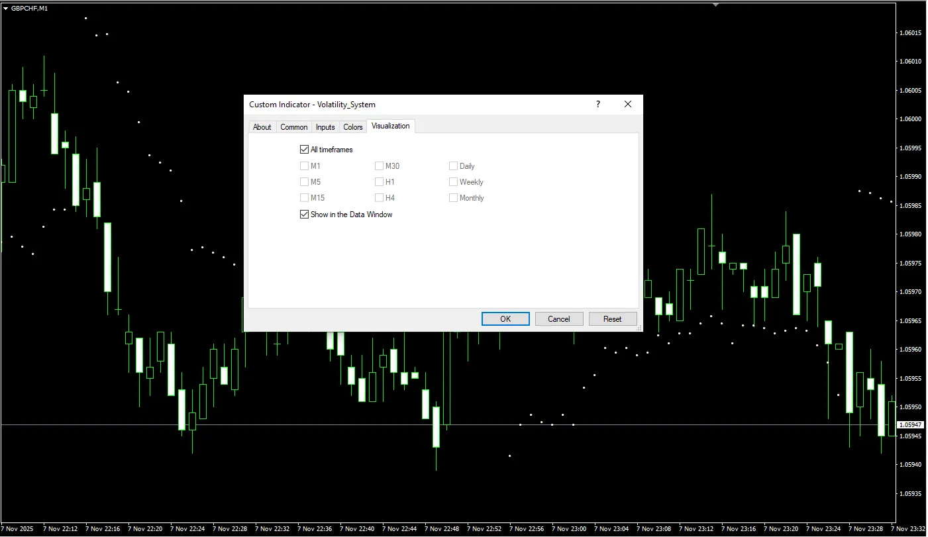Tick the Weekly timeframe checkbox
The height and width of the screenshot is (537, 928).
pyautogui.click(x=454, y=182)
